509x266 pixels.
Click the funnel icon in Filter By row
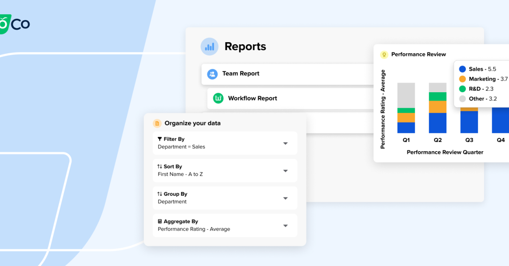(159, 139)
